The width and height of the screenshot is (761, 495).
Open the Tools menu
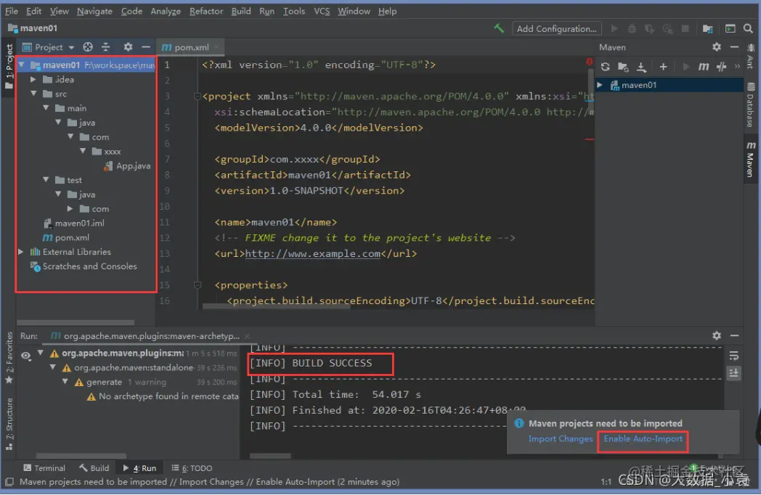(293, 11)
